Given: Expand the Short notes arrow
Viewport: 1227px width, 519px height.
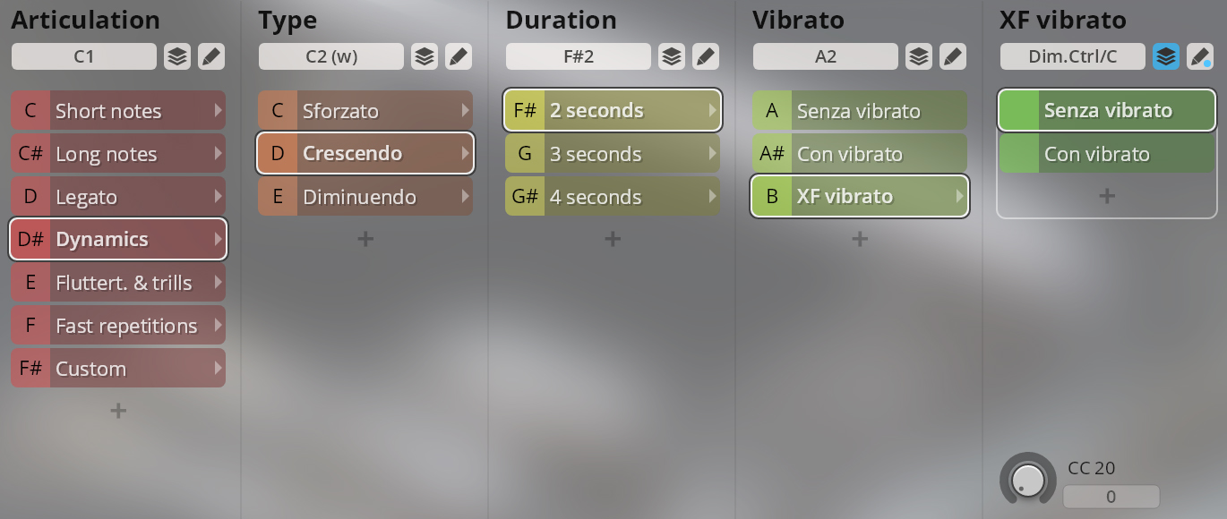Looking at the screenshot, I should pos(218,111).
